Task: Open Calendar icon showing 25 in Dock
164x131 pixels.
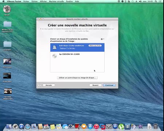Action: pyautogui.click(x=46, y=127)
